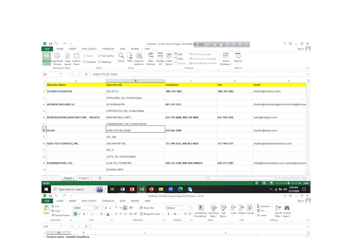This screenshot has width=352, height=238.
Task: Open REVIEW tab in upper Excel window
Action: click(x=135, y=49)
